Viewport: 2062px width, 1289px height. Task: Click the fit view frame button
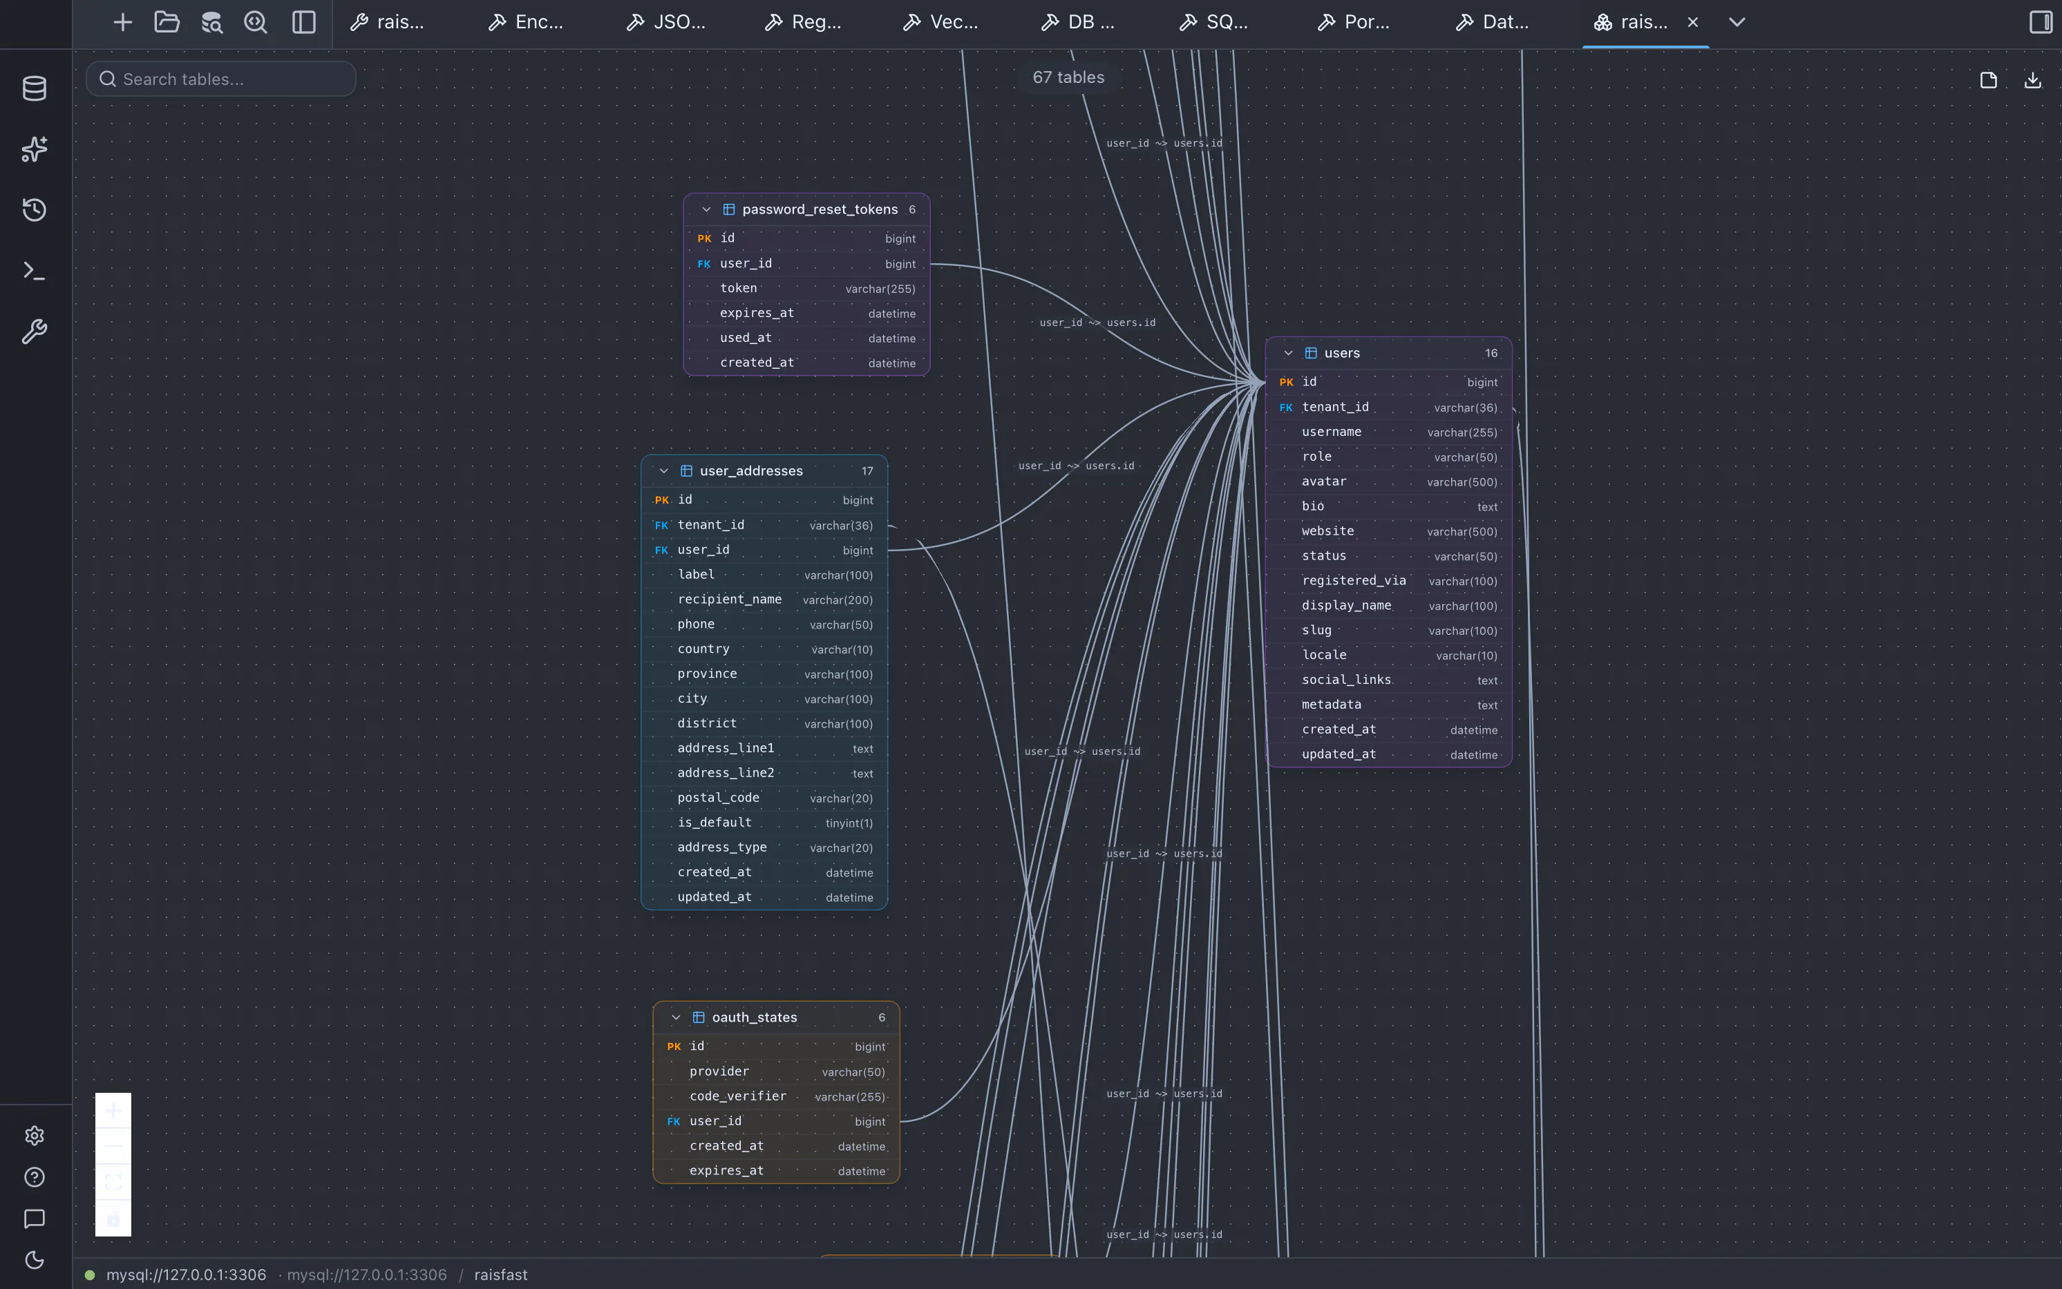click(x=113, y=1181)
